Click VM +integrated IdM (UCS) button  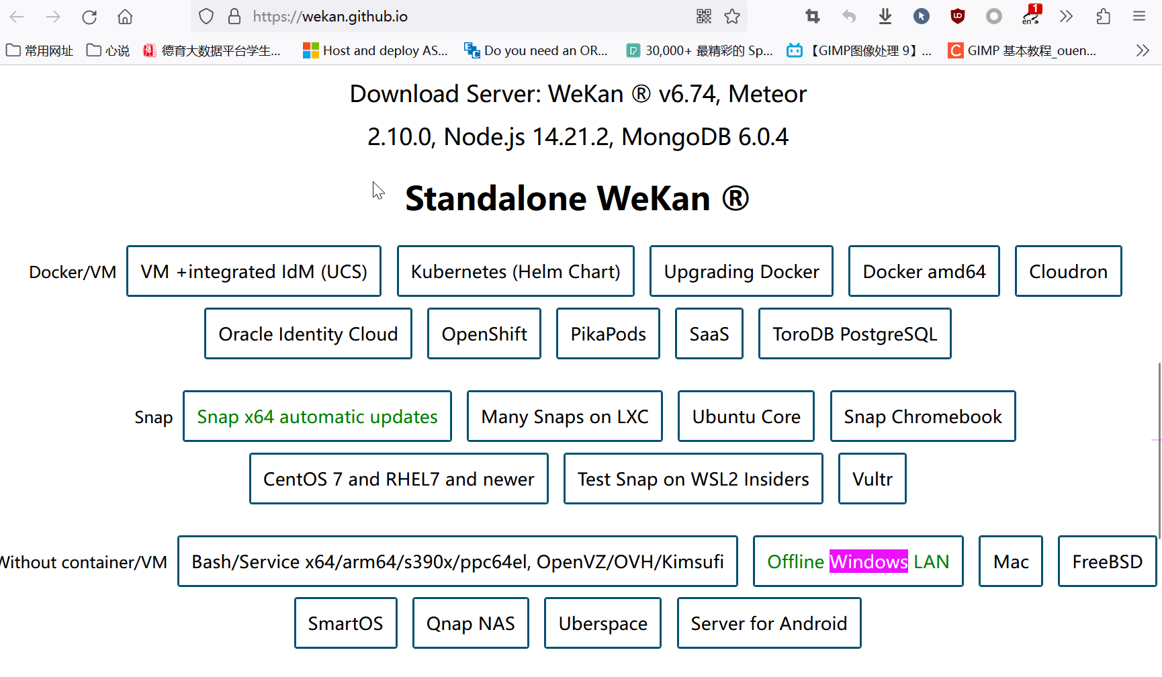254,271
